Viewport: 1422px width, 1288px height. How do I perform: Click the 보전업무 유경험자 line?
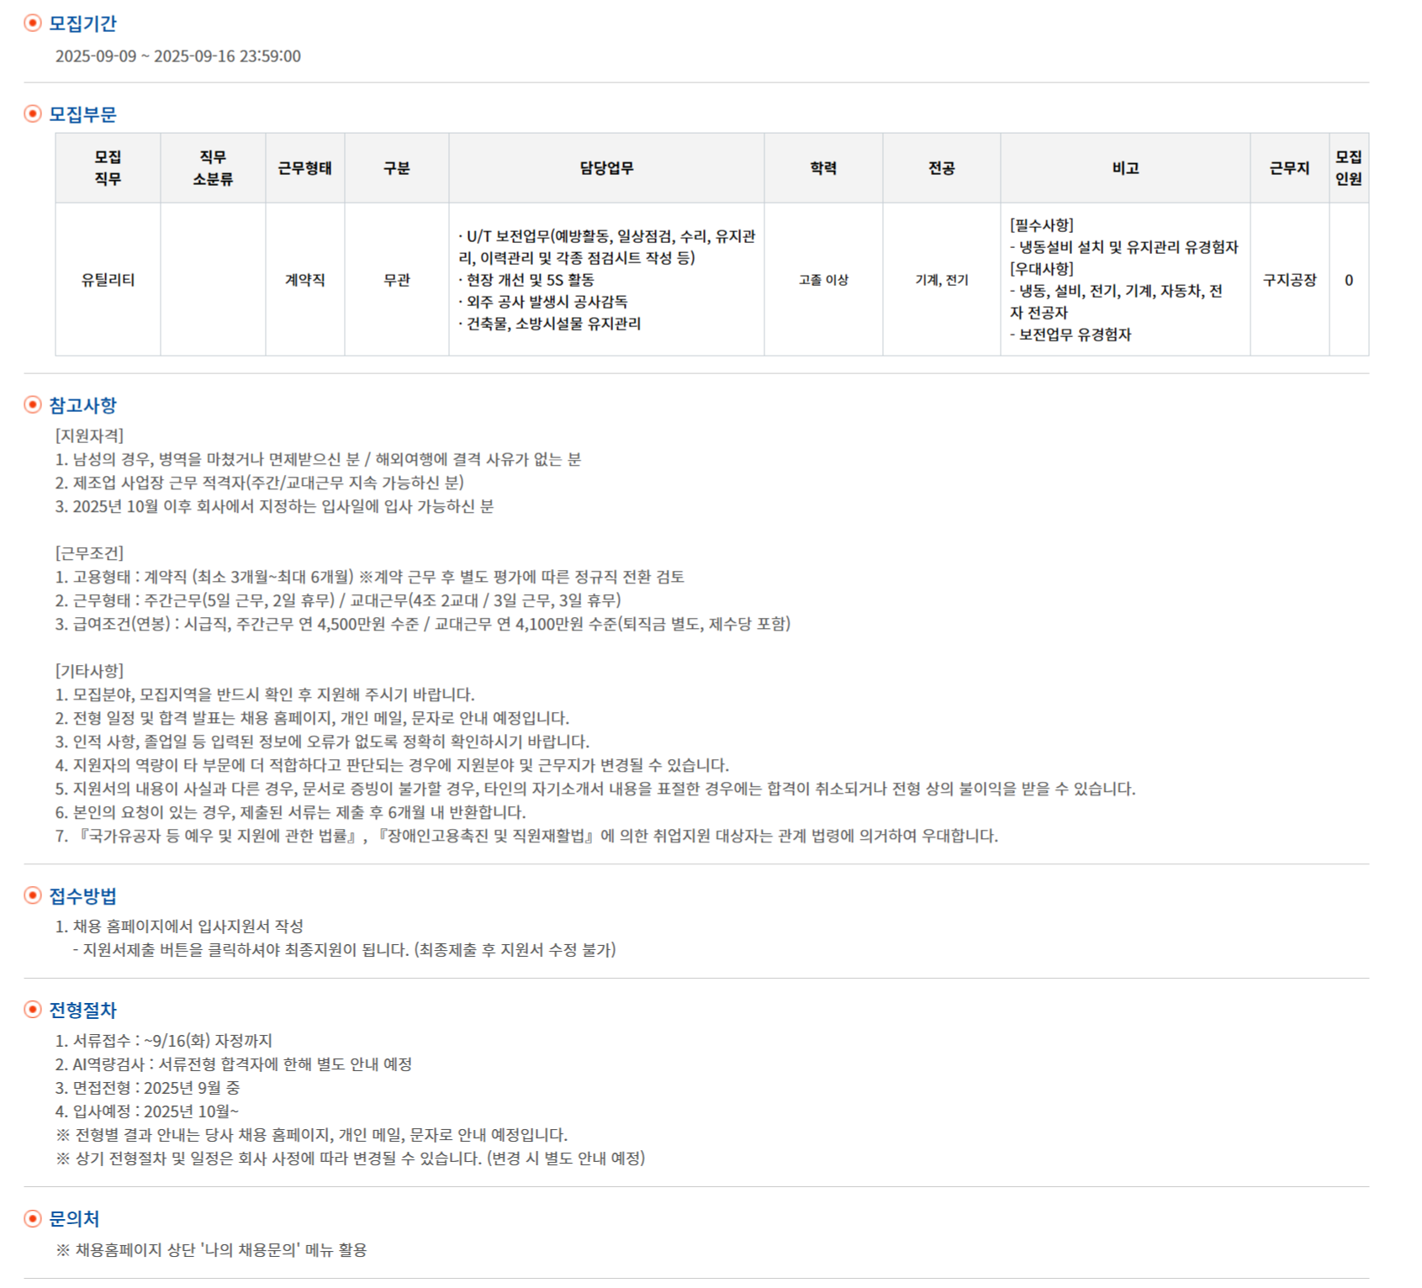pos(1070,335)
